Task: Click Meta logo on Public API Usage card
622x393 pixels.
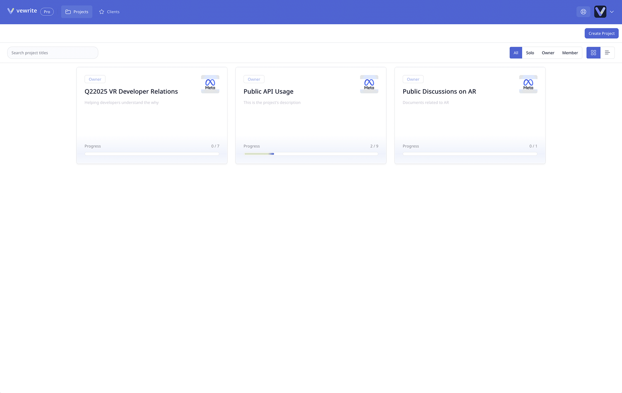Action: (369, 84)
